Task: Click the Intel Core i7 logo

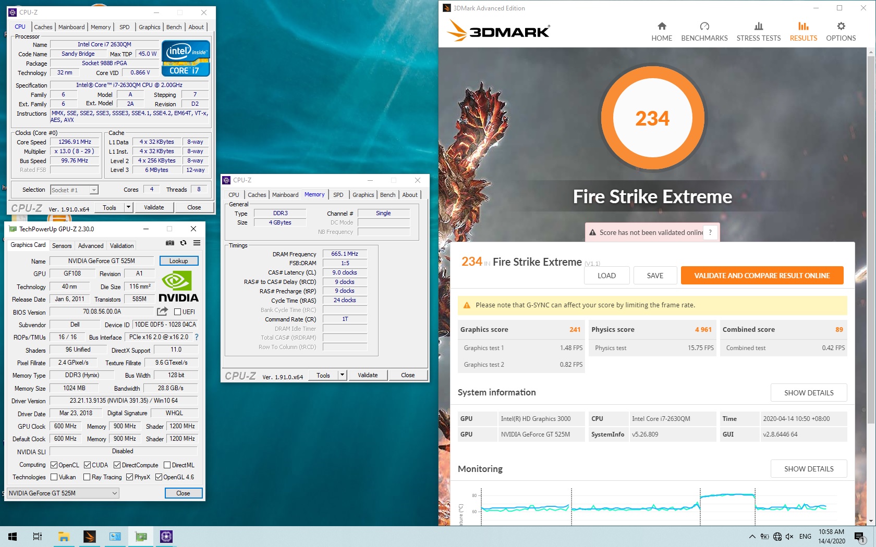Action: (186, 58)
